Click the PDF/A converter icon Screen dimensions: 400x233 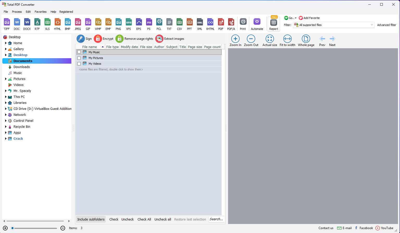231,24
